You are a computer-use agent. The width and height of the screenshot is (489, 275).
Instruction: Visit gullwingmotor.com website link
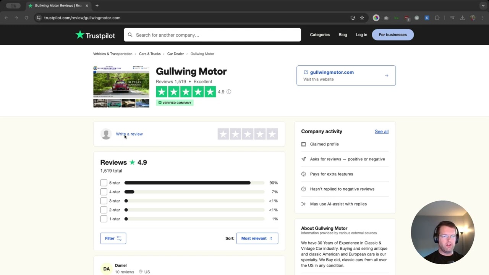click(332, 72)
